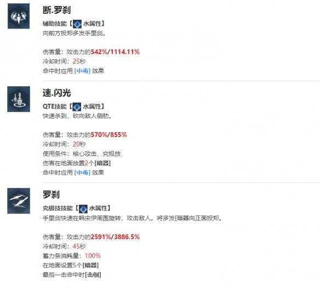Click the 25秒 cooldown value
The width and height of the screenshot is (320, 288).
click(x=79, y=61)
